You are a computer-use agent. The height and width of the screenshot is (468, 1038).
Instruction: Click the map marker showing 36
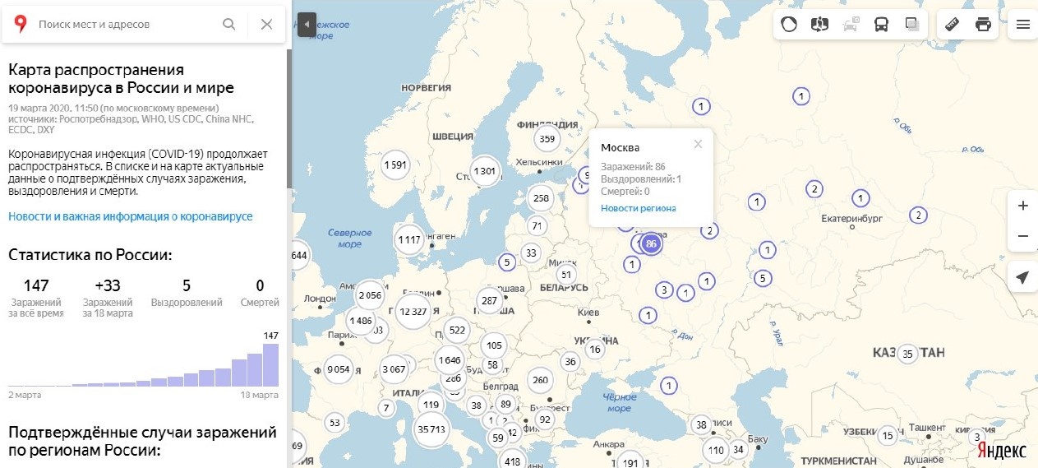pos(570,361)
